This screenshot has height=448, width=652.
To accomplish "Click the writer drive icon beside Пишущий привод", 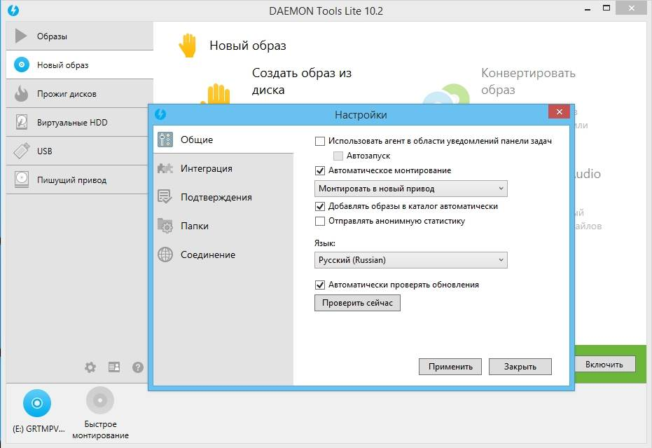I will click(x=22, y=179).
